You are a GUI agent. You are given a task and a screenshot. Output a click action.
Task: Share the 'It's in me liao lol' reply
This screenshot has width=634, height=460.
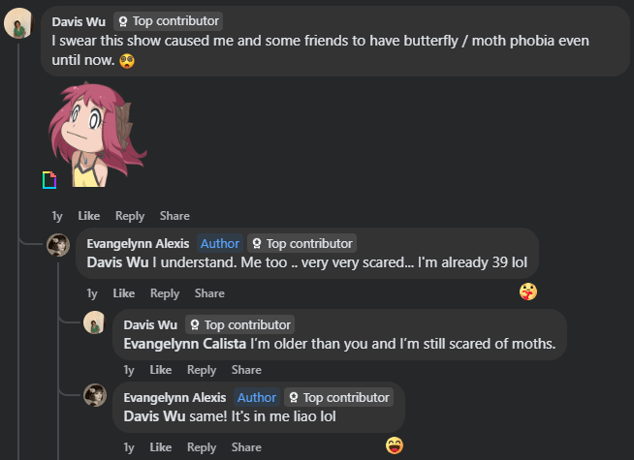[x=246, y=447]
